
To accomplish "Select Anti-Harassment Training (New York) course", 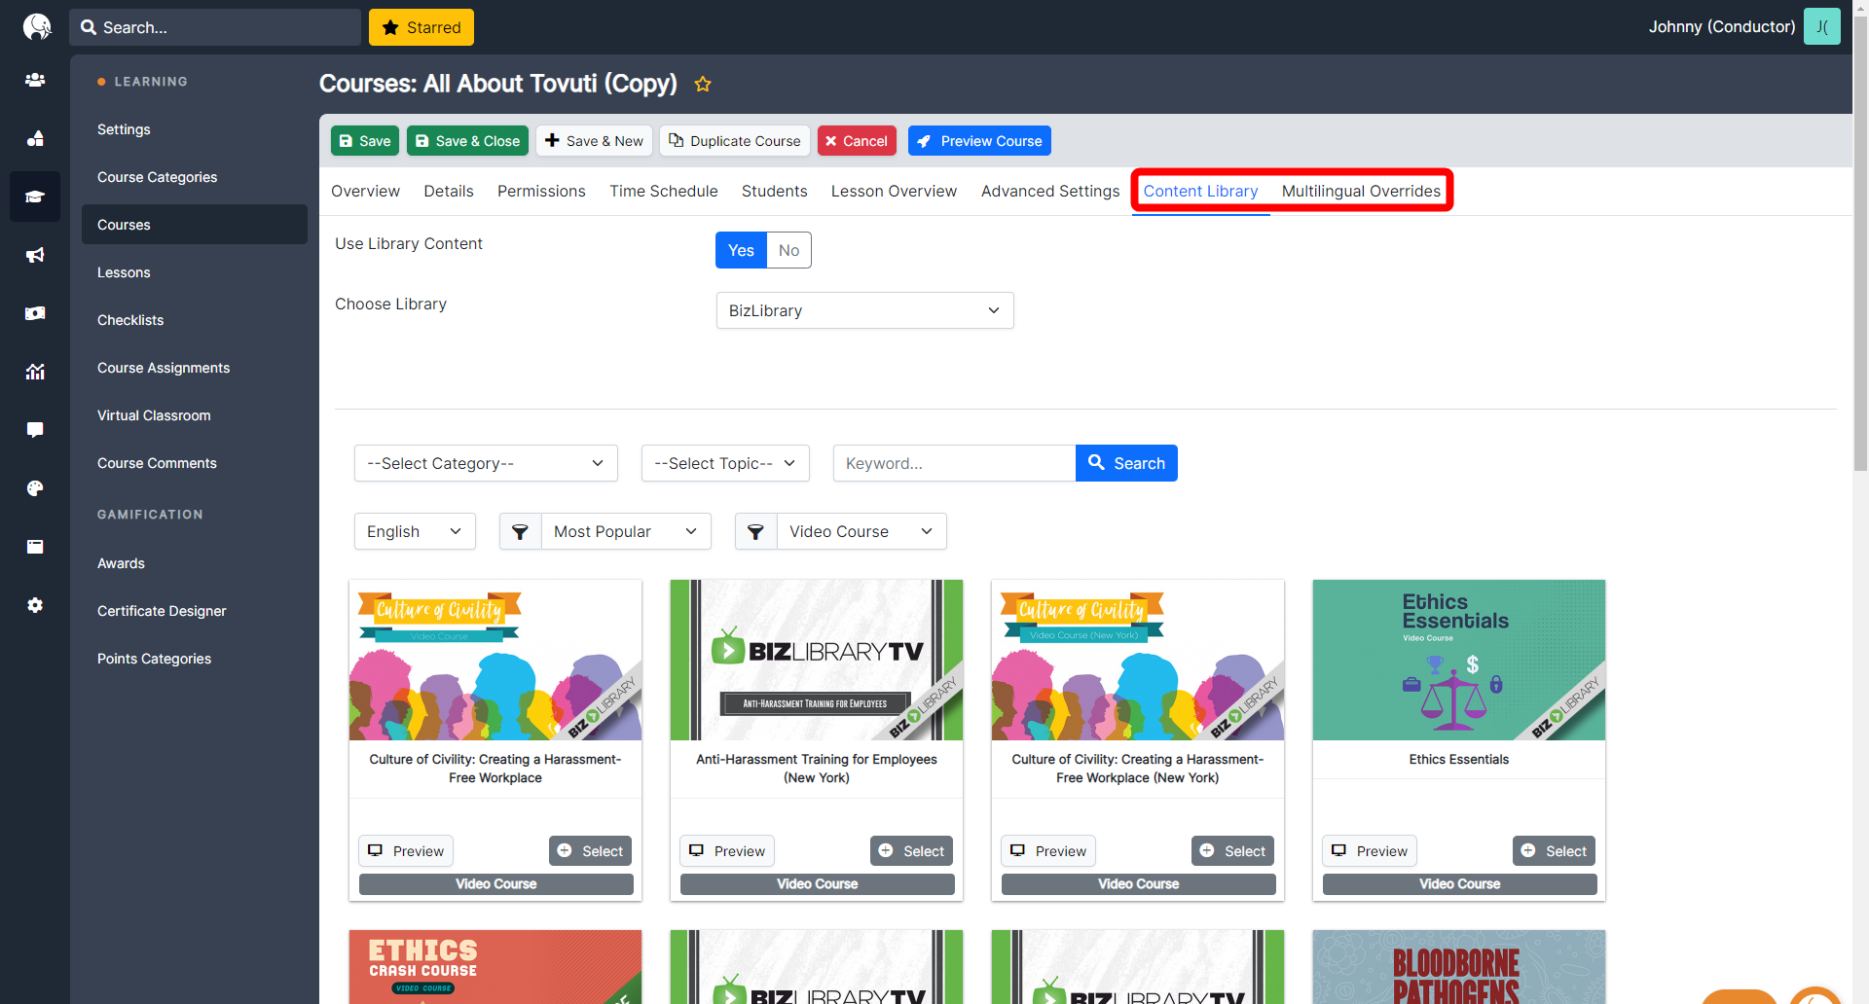I will [x=911, y=850].
